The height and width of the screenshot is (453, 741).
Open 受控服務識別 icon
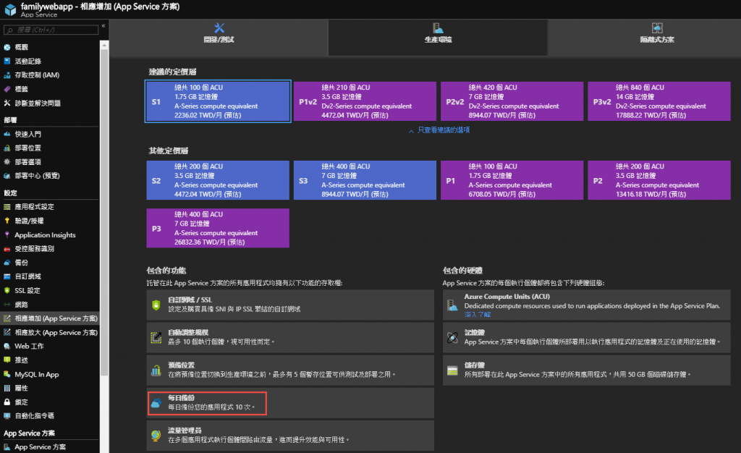pos(7,248)
